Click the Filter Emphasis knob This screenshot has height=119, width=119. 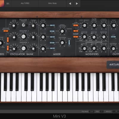(x=94, y=26)
